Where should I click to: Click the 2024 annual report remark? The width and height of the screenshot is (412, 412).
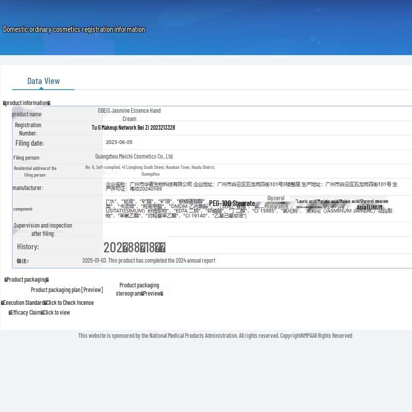pos(149,261)
